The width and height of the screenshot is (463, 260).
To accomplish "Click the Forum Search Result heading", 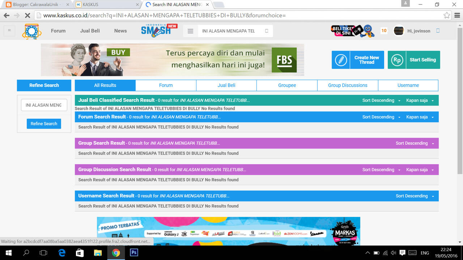I will (x=102, y=117).
